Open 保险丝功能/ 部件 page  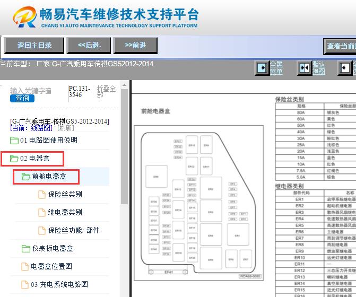(x=74, y=231)
